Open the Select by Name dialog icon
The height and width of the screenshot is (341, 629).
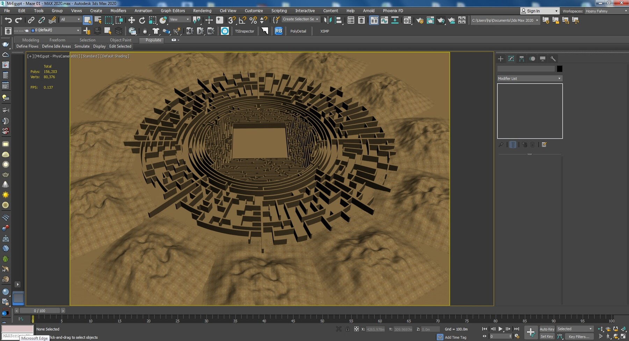pyautogui.click(x=98, y=20)
